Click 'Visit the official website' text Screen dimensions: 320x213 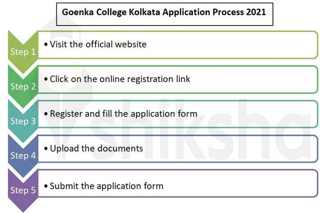tap(98, 44)
